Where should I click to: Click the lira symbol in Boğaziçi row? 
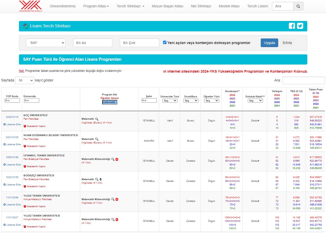[x=100, y=179]
